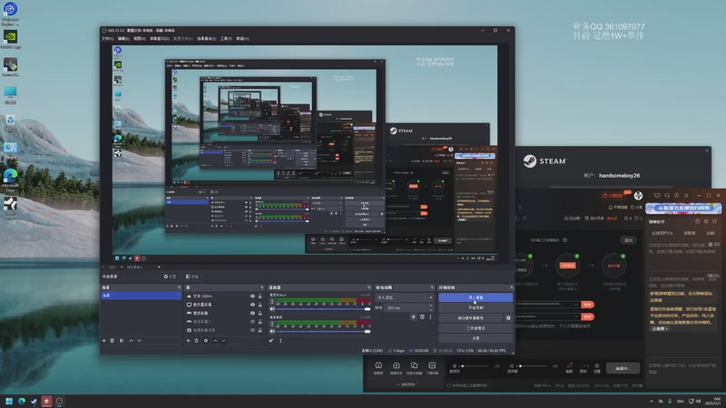This screenshot has height=408, width=726.
Task: Remove selected source with Sources trash icon
Action: pos(196,341)
